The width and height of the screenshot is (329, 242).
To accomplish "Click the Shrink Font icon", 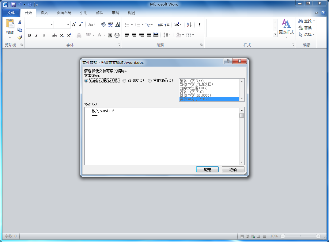I will click(x=81, y=24).
